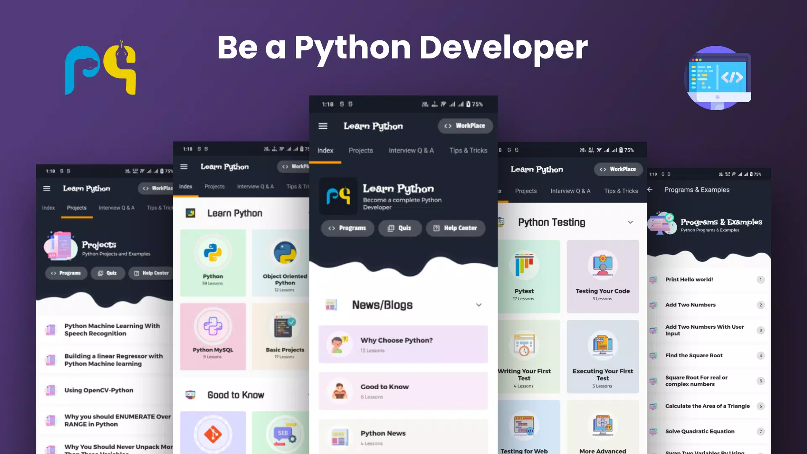The width and height of the screenshot is (807, 454).
Task: Open Calculate the Area of a Triangle
Action: coord(709,406)
